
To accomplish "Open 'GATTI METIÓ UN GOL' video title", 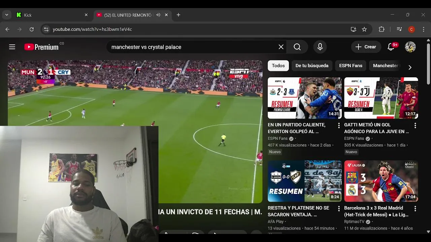I will [x=376, y=128].
